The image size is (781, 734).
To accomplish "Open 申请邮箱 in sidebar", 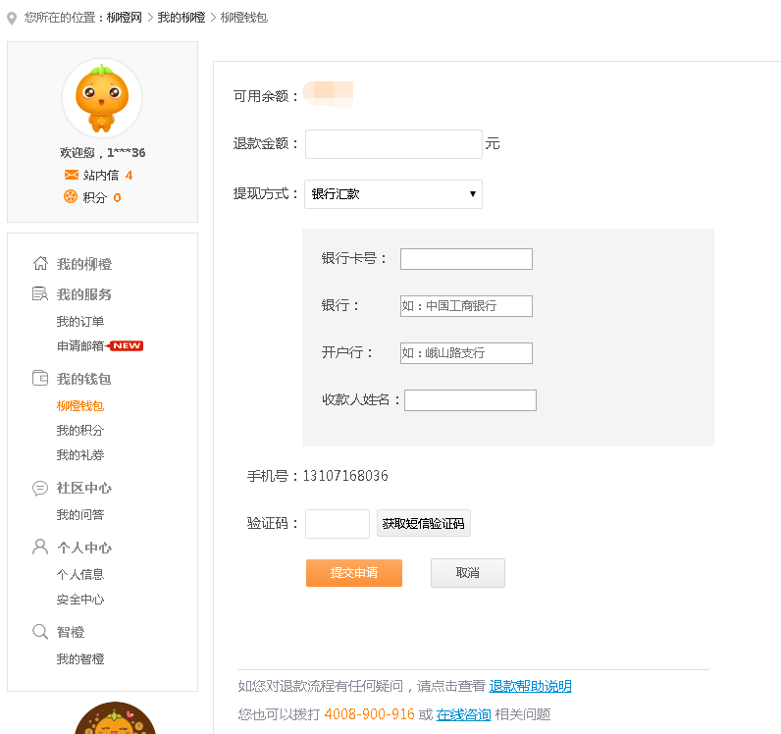I will coord(80,345).
